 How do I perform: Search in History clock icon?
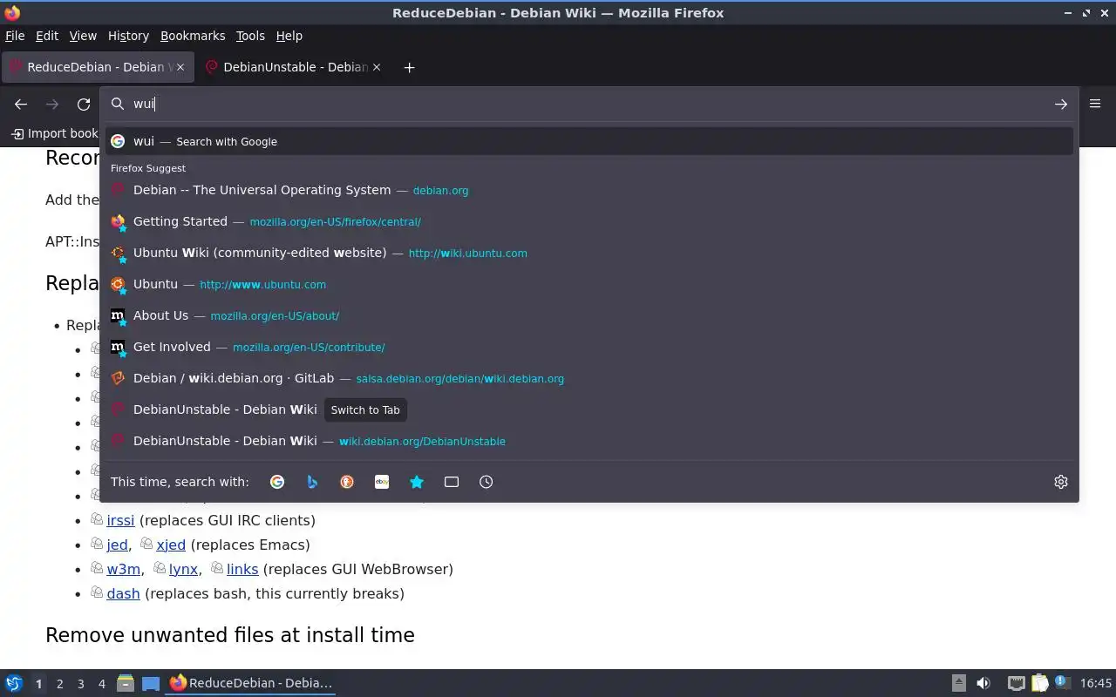pyautogui.click(x=487, y=482)
